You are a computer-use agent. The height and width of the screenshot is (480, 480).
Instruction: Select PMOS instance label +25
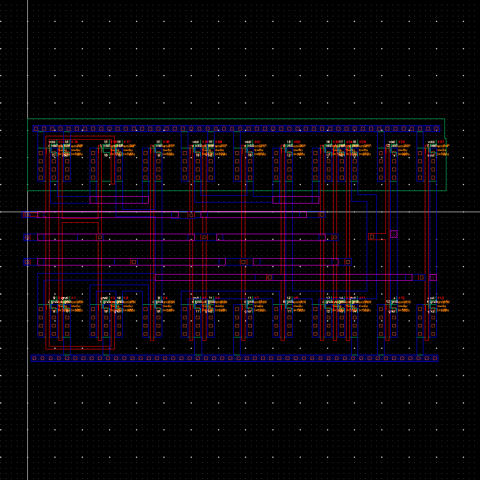(362, 142)
